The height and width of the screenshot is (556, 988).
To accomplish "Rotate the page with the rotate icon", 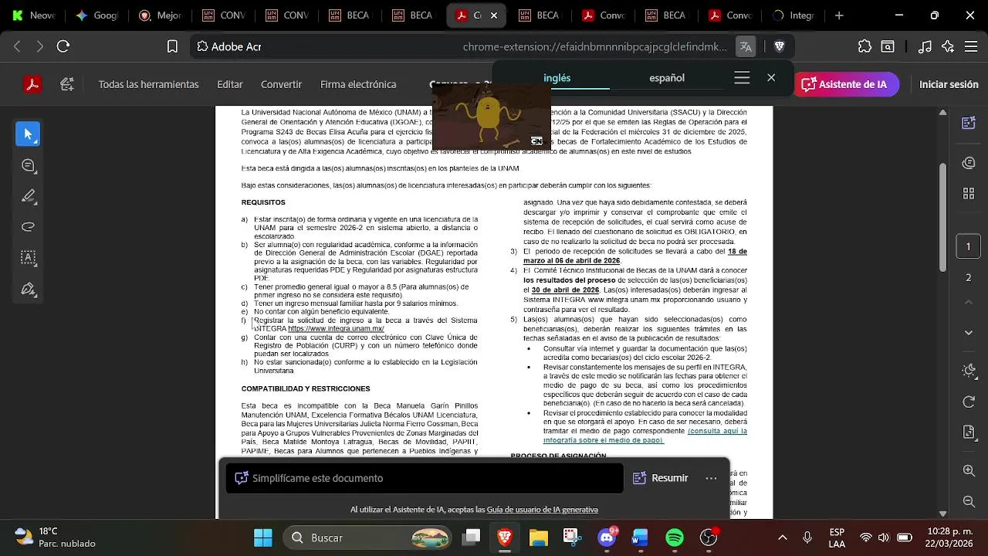I will (969, 402).
